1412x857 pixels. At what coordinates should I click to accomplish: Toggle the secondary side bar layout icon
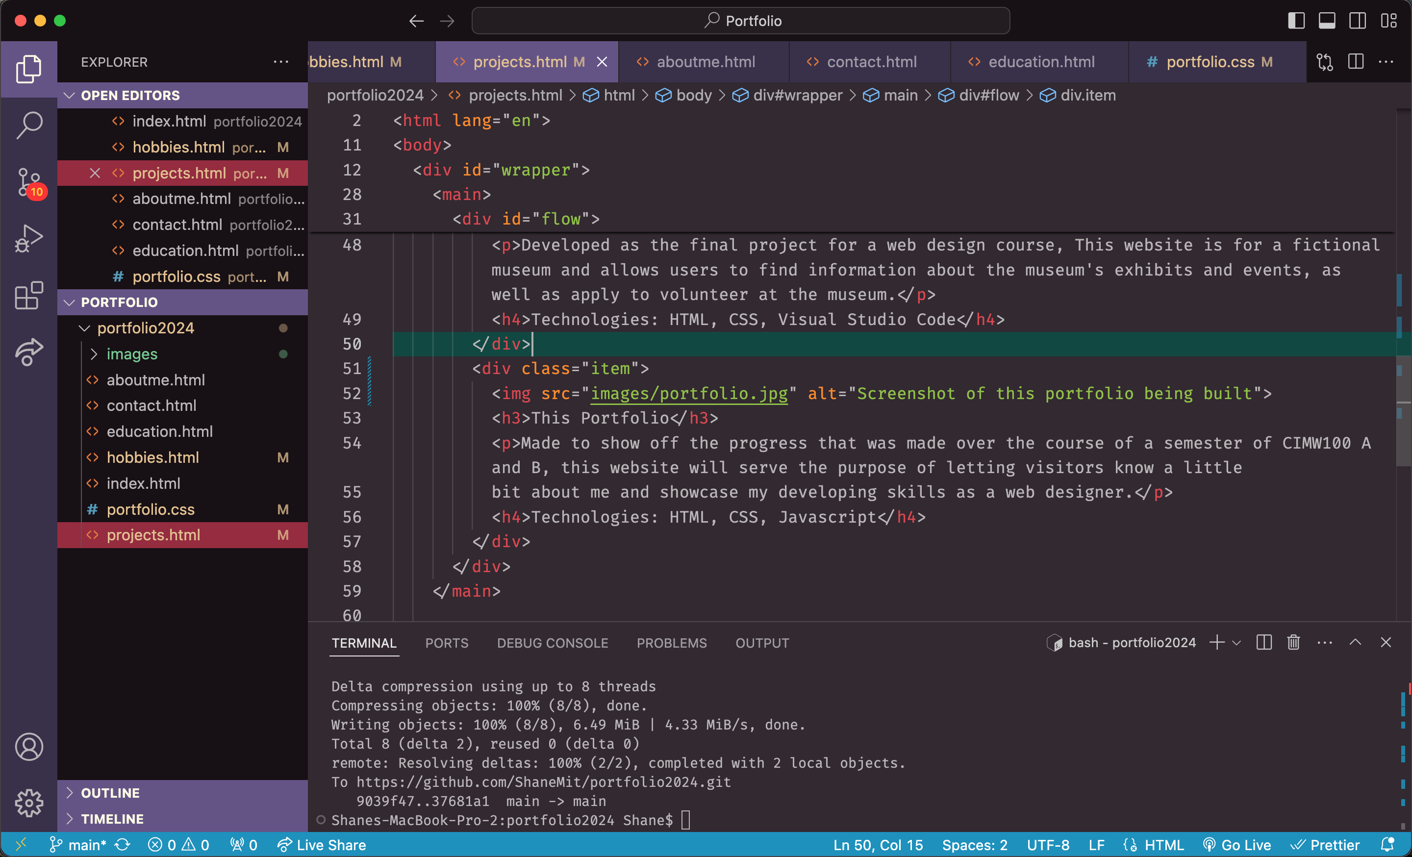pyautogui.click(x=1358, y=21)
